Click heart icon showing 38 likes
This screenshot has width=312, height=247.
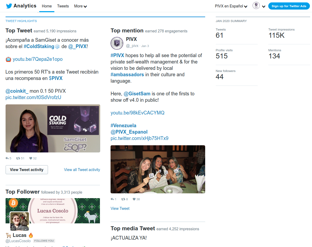click(134, 199)
